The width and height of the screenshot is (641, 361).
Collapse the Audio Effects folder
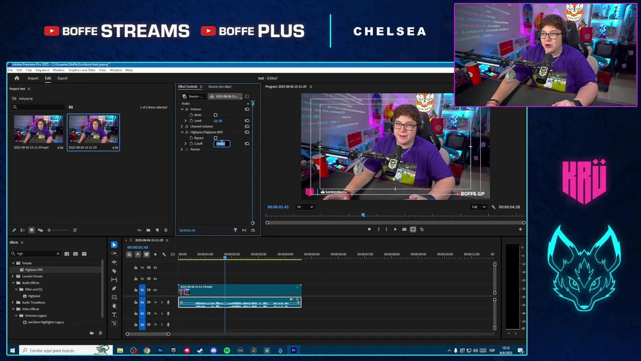tap(13, 283)
